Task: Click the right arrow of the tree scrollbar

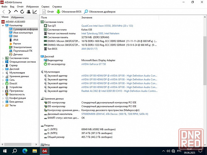Action: coord(36,144)
